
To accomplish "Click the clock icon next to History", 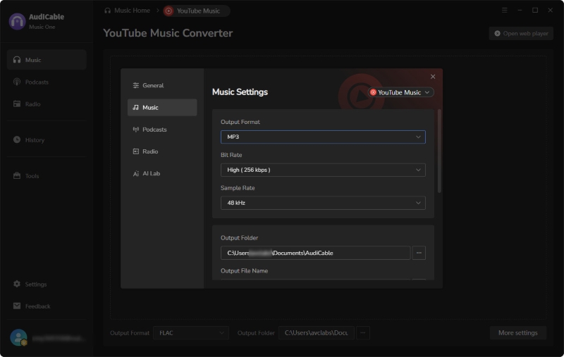I will coord(17,139).
